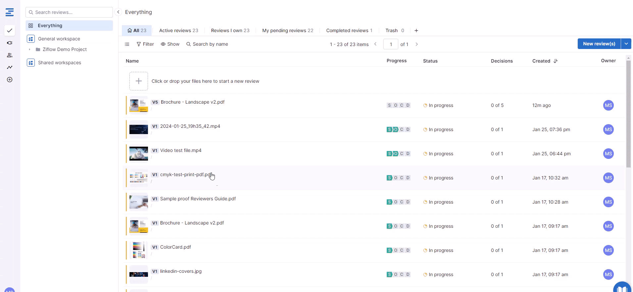Image resolution: width=633 pixels, height=292 pixels.
Task: Click the MS owner avatar for ColorCard.pdf
Action: [x=608, y=250]
